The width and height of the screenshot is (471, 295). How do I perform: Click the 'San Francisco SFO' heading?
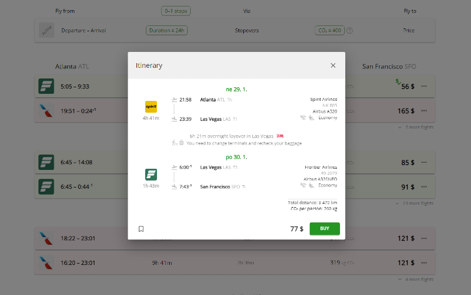[390, 67]
